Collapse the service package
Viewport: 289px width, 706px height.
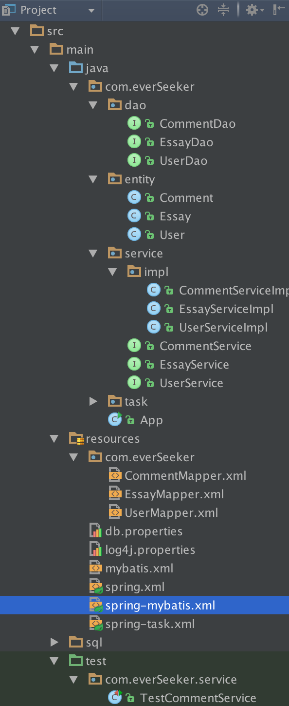pyautogui.click(x=93, y=254)
